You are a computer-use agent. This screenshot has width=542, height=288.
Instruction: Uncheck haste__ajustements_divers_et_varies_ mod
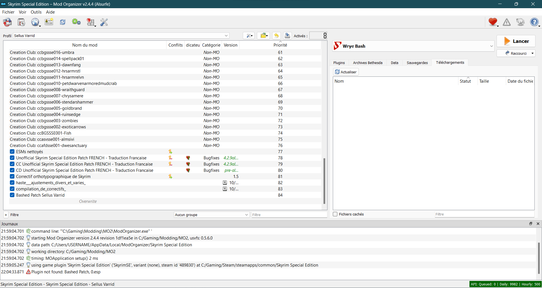pyautogui.click(x=12, y=183)
